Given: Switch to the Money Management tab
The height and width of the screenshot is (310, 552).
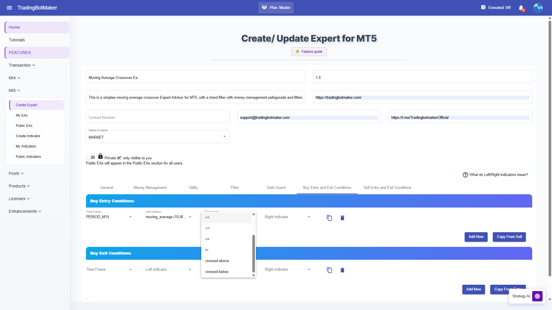Looking at the screenshot, I should [150, 188].
